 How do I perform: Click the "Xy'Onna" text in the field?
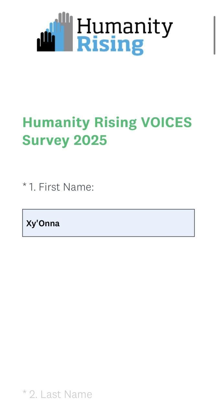pos(43,223)
